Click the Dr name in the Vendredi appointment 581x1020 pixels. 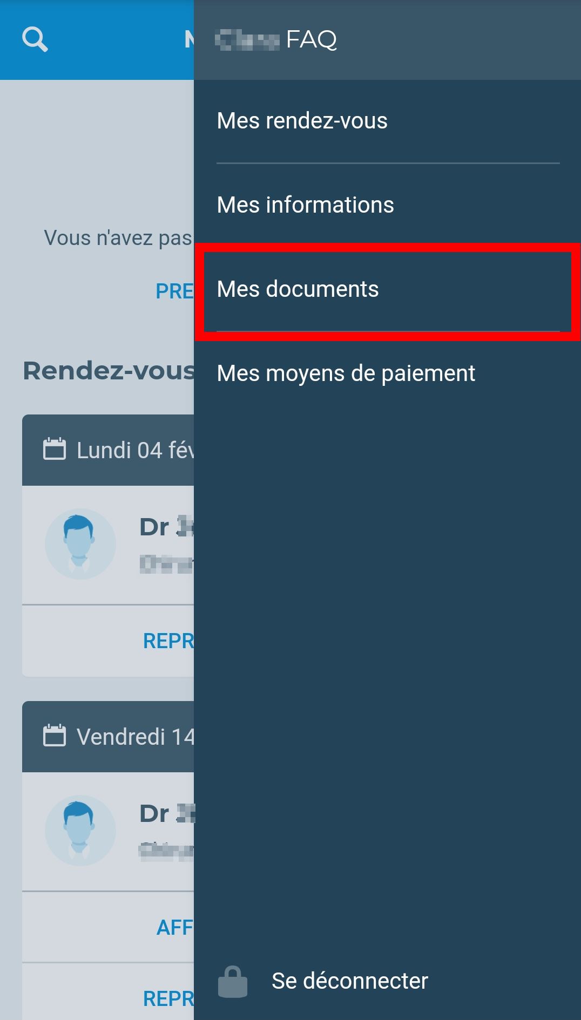pos(166,813)
